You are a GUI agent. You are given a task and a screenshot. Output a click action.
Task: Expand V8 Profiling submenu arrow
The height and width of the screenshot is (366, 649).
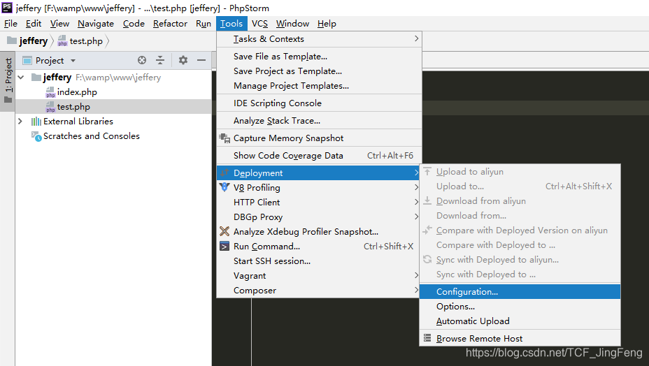[416, 187]
